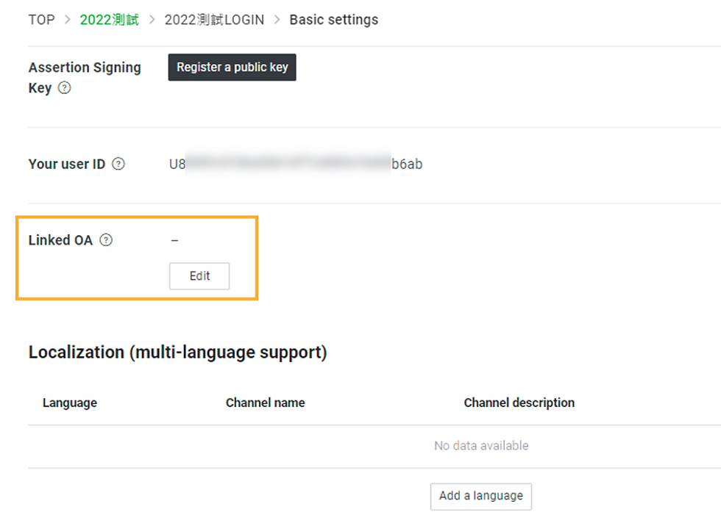Screen dimensions: 721x523
Task: Click the Localization (multi-language support) heading
Action: coord(177,353)
